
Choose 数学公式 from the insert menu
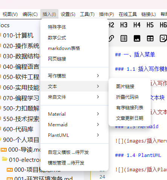pos(74,37)
